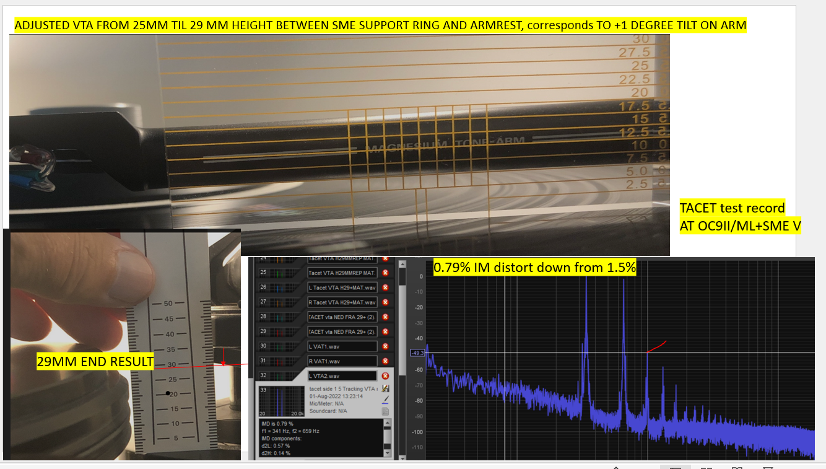Screen dimensions: 826x469
Task: Click the "Soundcard: N/A" text
Action: [x=328, y=411]
